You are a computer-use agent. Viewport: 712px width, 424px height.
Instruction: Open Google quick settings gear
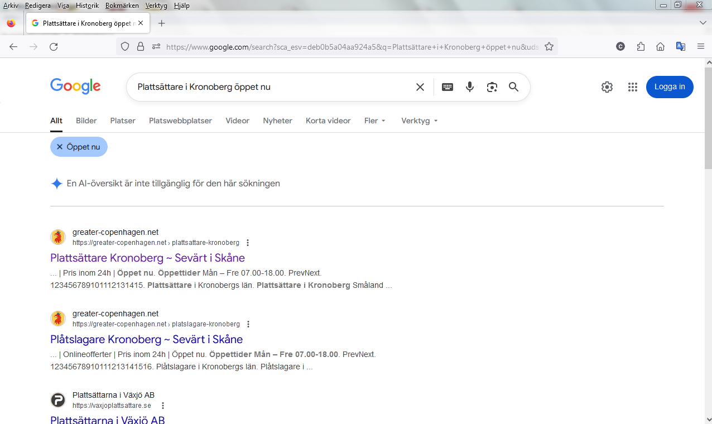(607, 87)
